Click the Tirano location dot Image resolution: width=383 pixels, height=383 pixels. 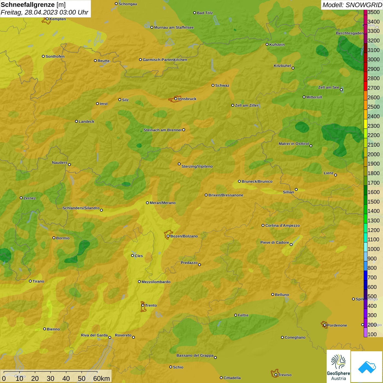[x=30, y=281]
